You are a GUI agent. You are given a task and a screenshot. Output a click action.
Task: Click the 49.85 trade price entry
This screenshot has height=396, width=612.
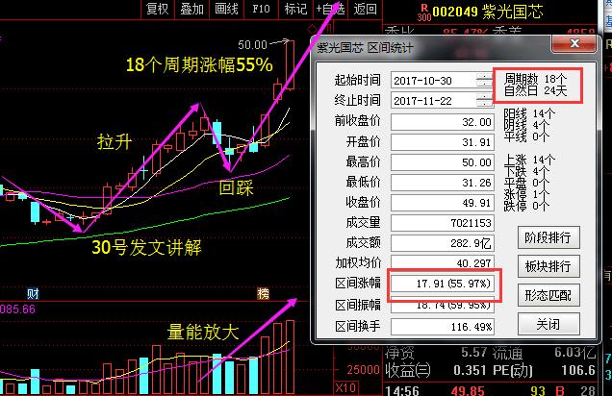click(x=468, y=390)
